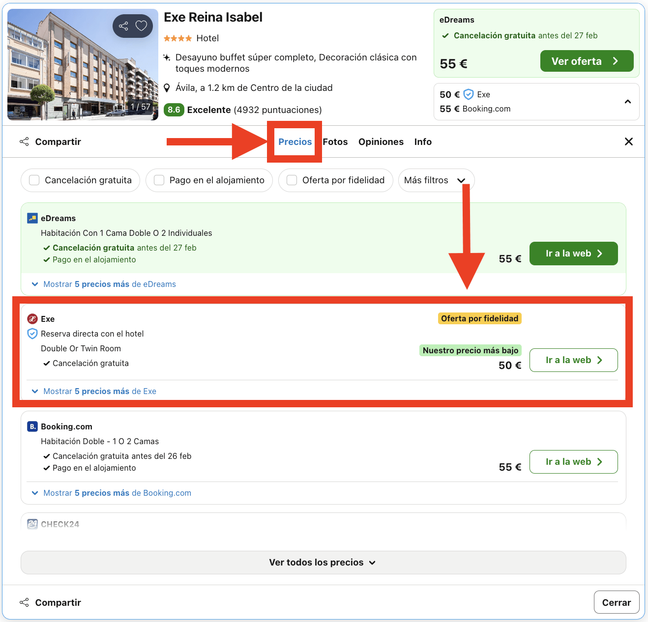This screenshot has height=622, width=648.
Task: Check the Pago en el alojamiento filter
Action: pos(159,180)
